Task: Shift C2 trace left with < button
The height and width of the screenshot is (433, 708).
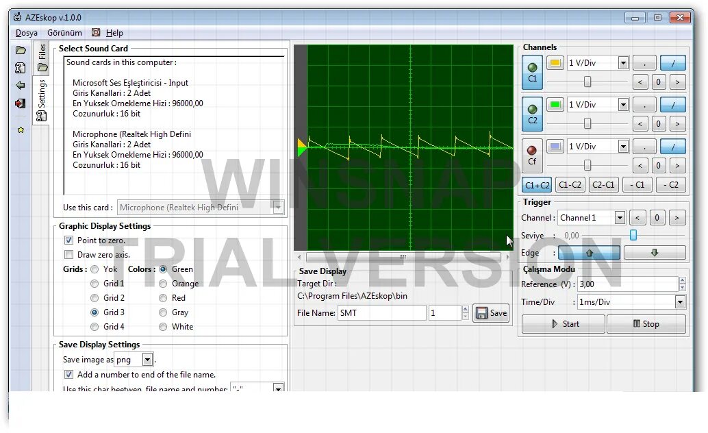Action: [640, 124]
